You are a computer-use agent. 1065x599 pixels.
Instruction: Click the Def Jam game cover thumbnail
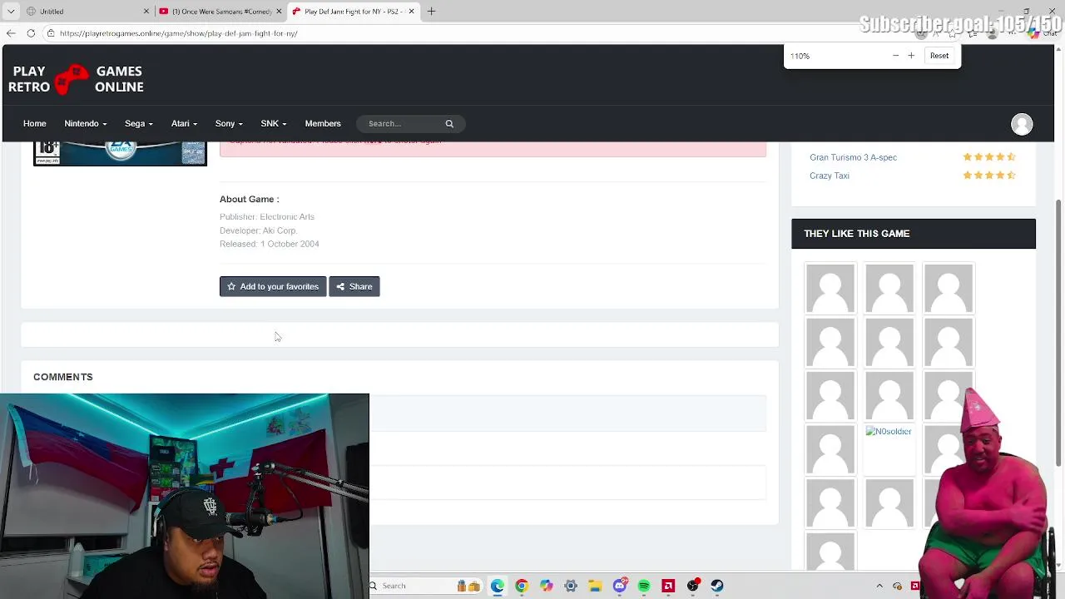click(x=120, y=153)
